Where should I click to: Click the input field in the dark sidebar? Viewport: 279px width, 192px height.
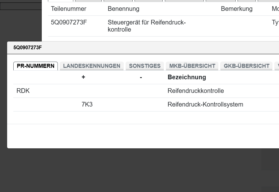[21, 6]
